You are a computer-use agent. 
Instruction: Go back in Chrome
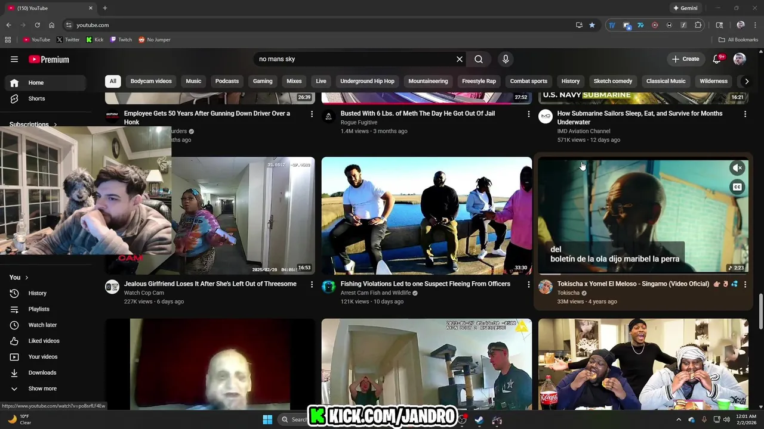8,25
